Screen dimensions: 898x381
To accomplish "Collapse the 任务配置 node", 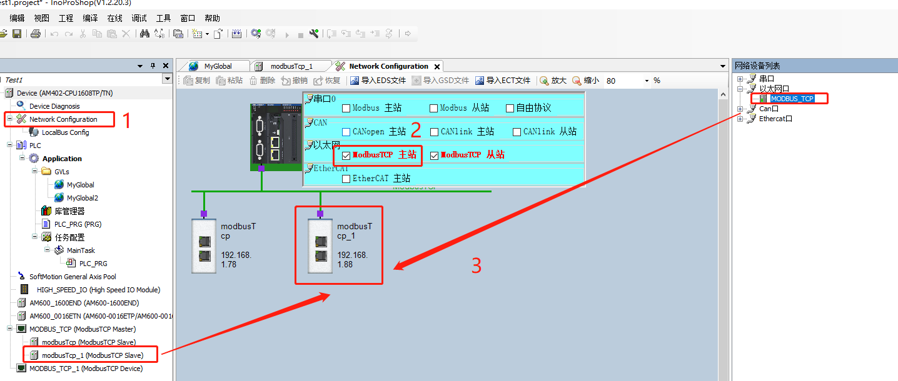I will 35,237.
